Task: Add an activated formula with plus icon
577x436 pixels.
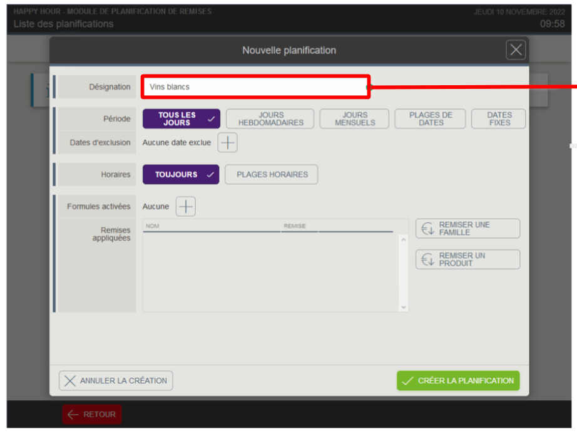Action: pyautogui.click(x=186, y=206)
